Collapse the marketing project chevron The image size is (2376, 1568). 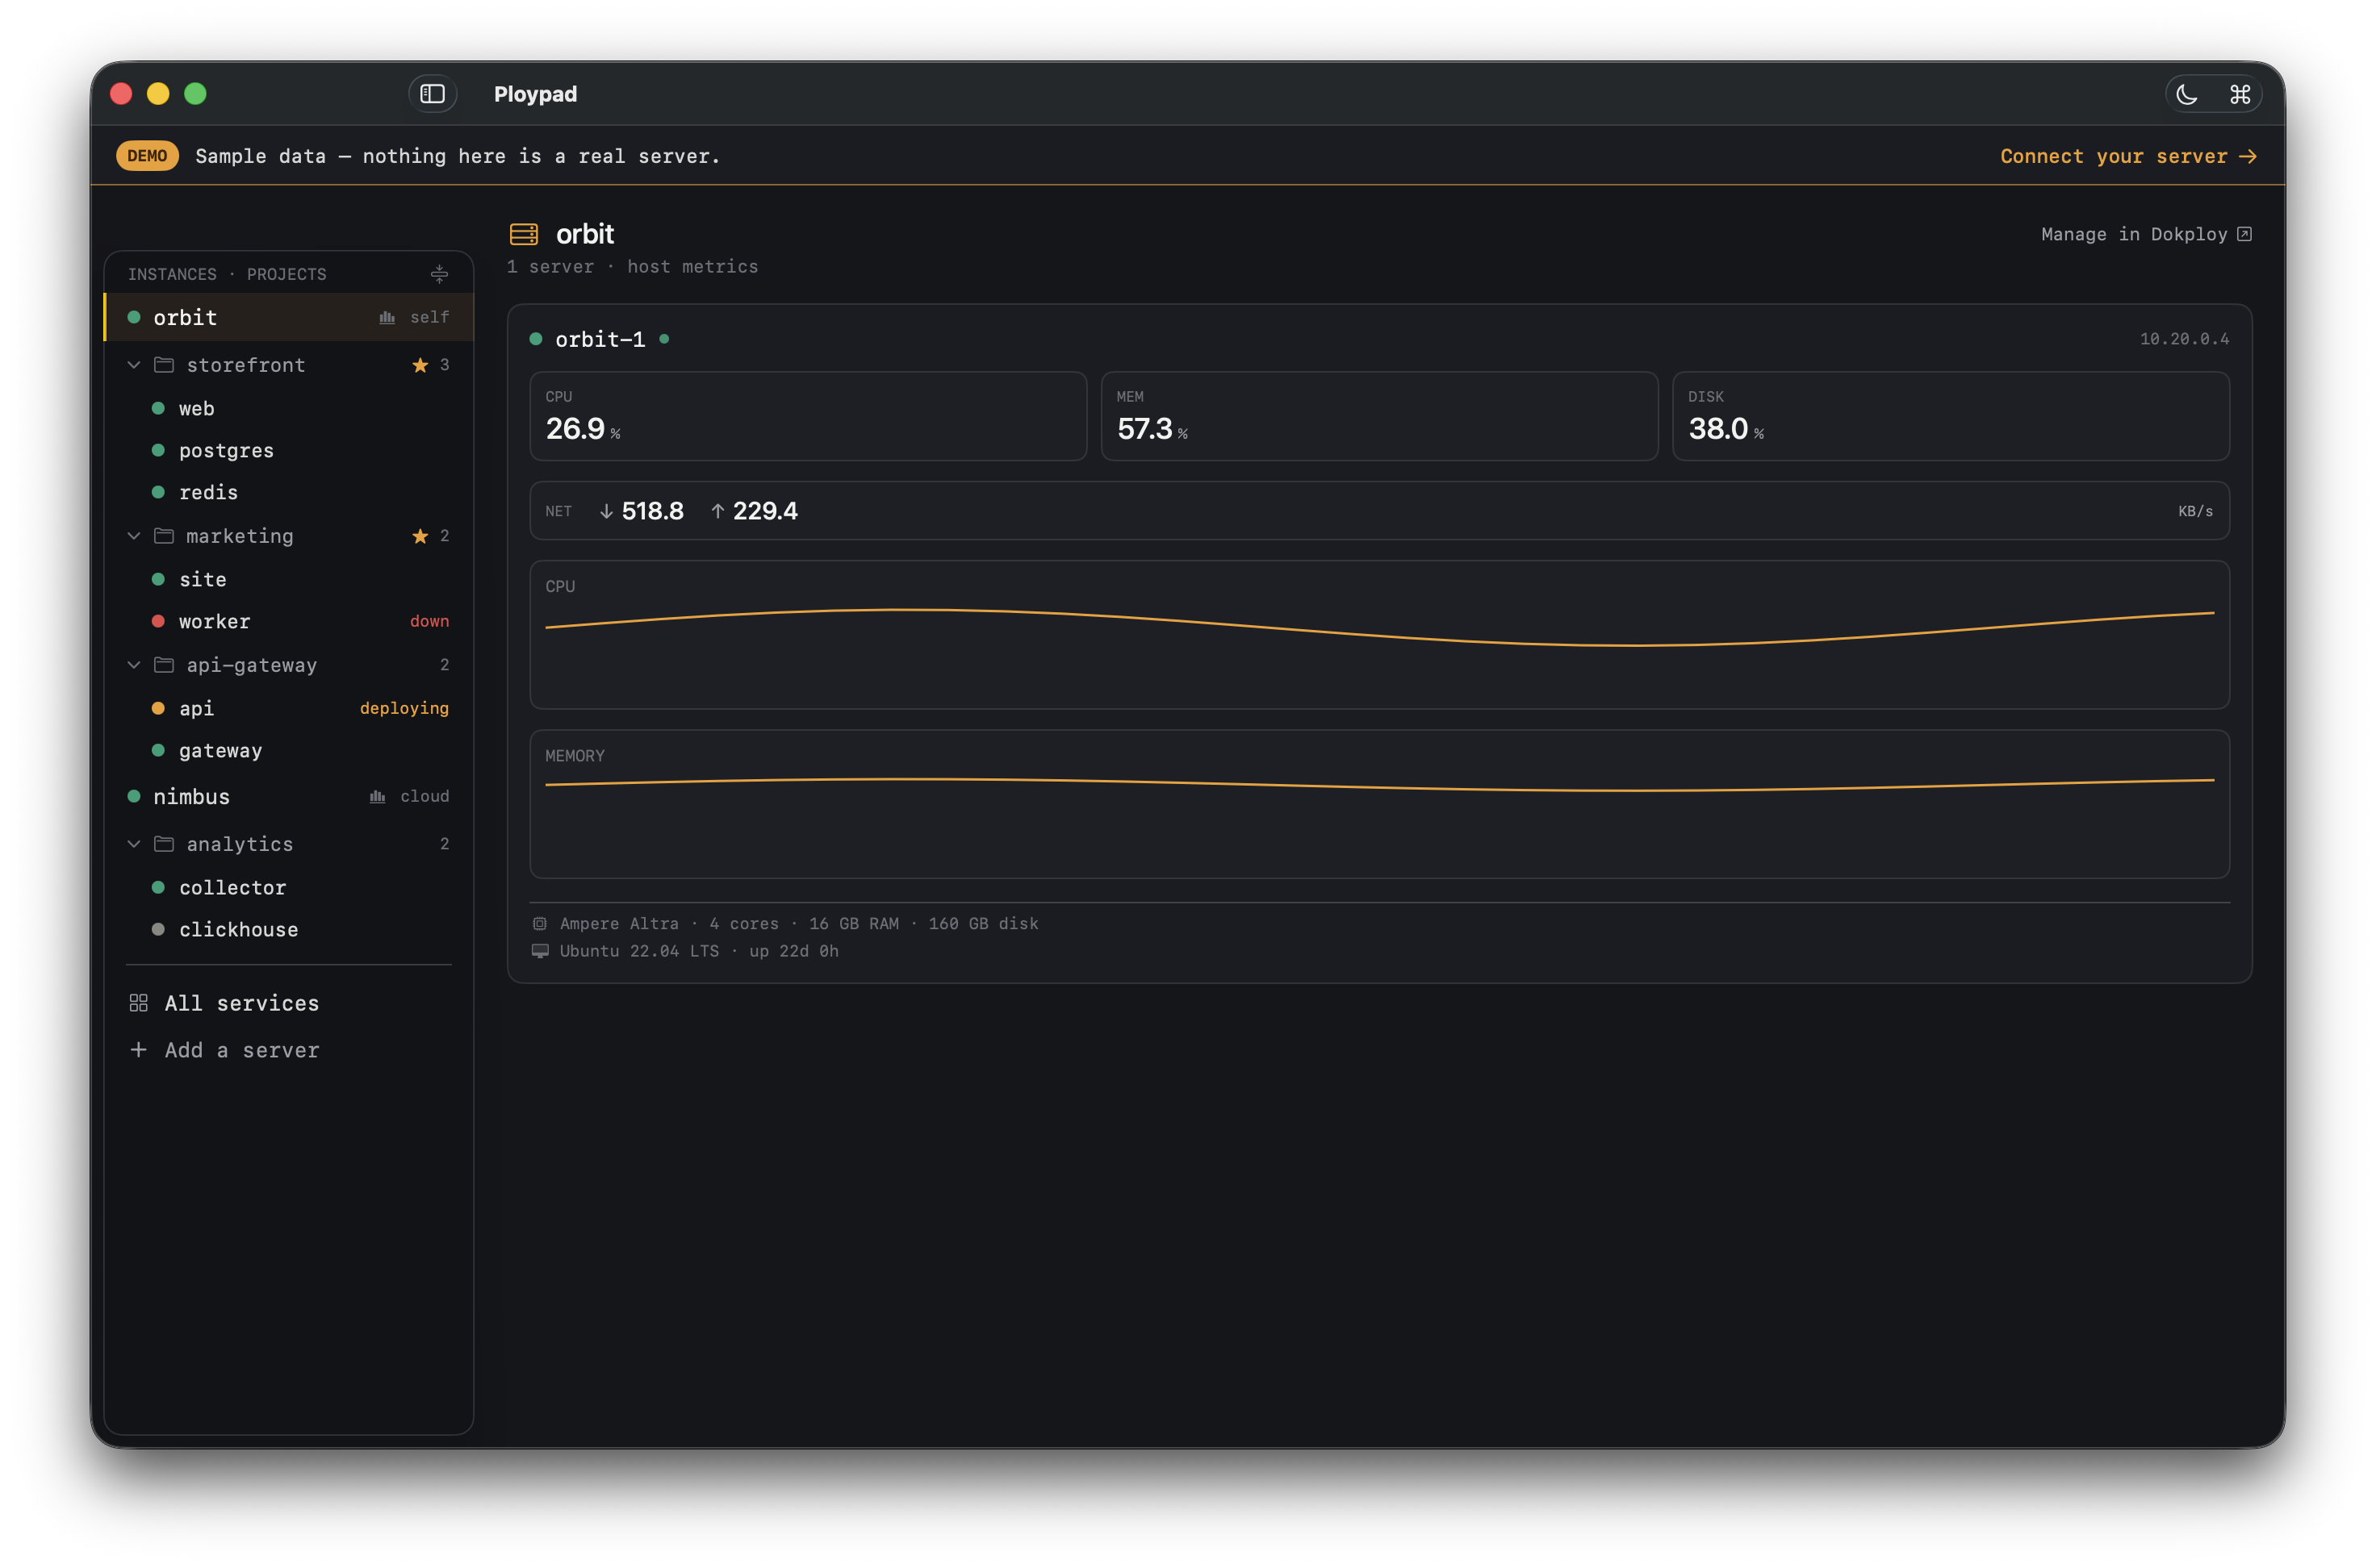click(134, 536)
